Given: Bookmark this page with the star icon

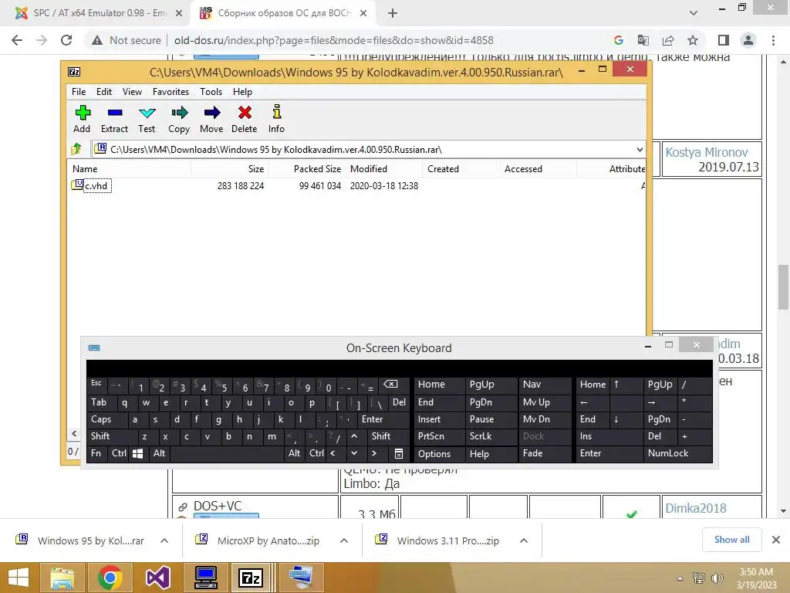Looking at the screenshot, I should pyautogui.click(x=693, y=40).
